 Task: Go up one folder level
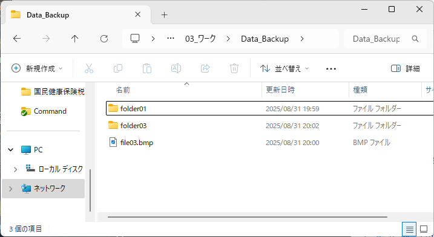(x=74, y=39)
